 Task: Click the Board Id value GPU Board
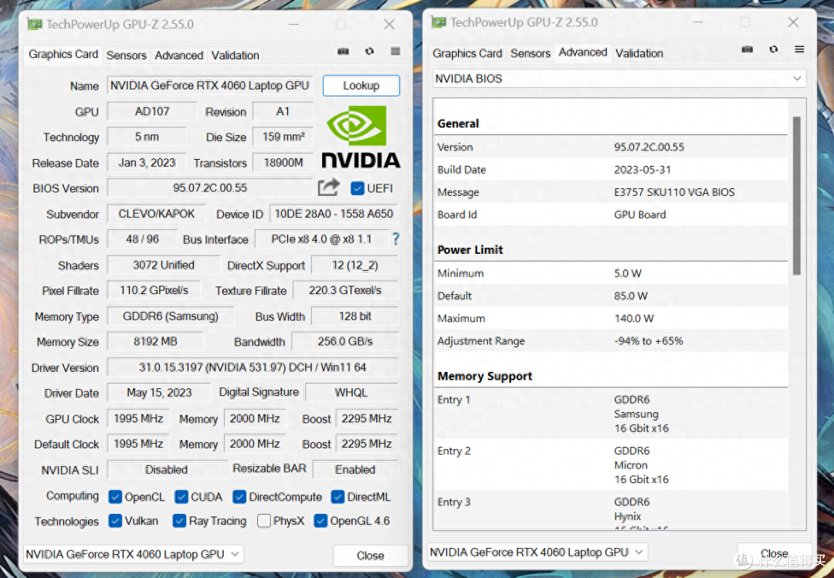tap(640, 215)
